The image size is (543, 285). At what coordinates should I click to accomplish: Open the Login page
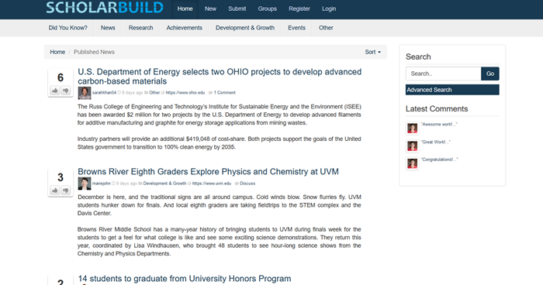329,9
